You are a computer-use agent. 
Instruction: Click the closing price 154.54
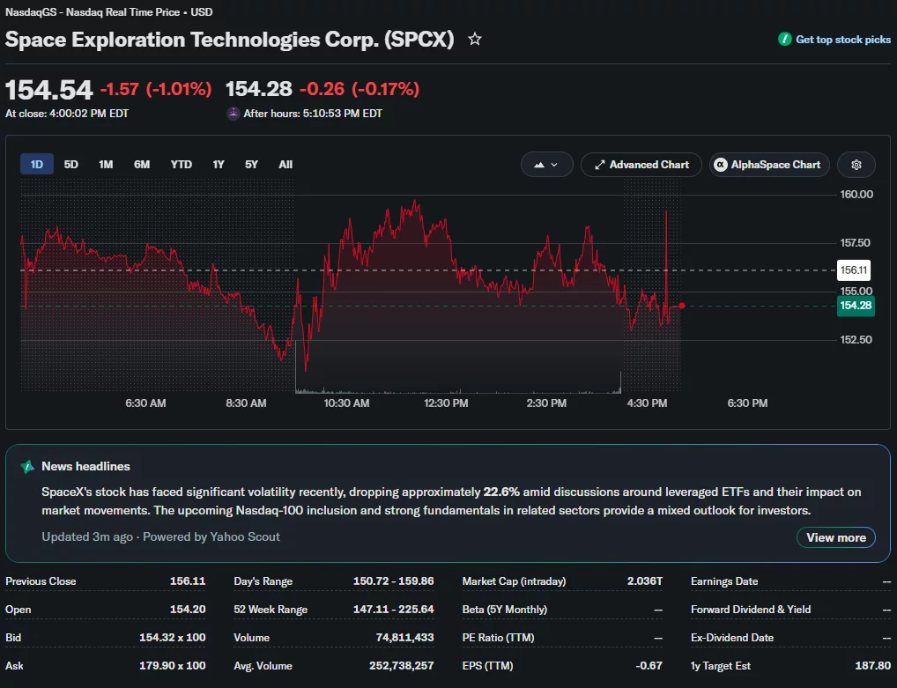click(x=48, y=90)
